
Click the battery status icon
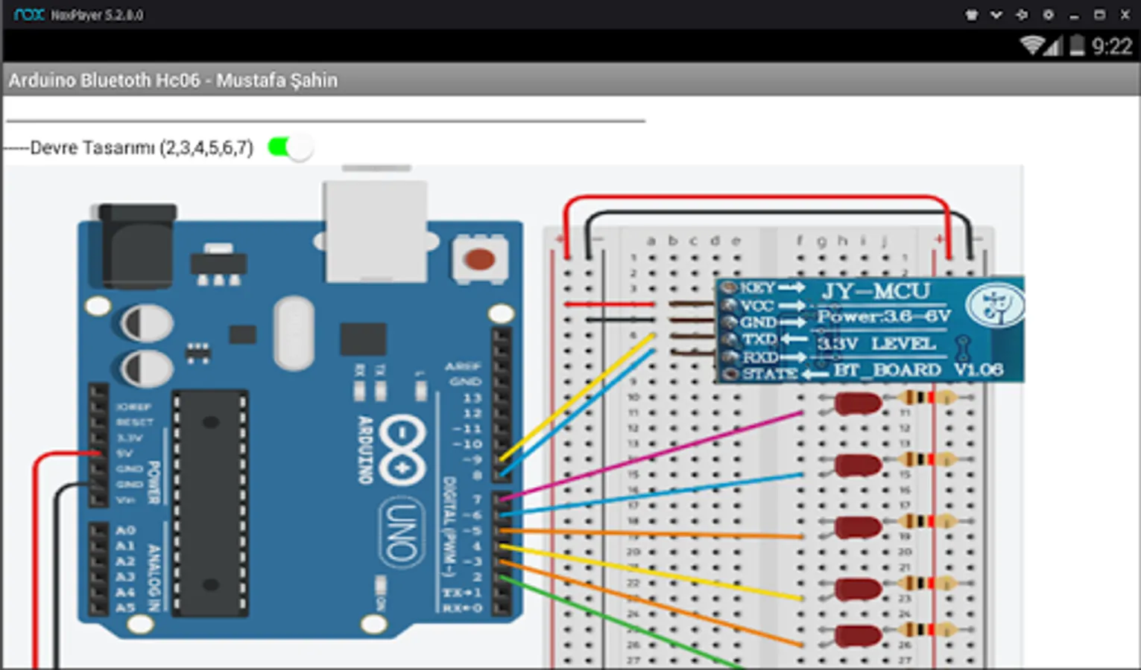tap(1077, 45)
